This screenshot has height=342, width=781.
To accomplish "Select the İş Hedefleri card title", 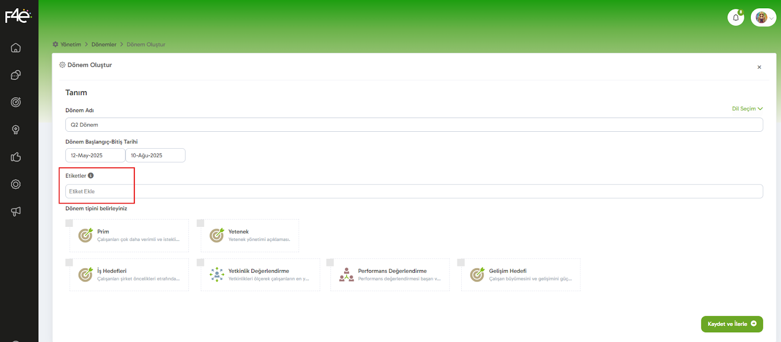I will coord(112,271).
